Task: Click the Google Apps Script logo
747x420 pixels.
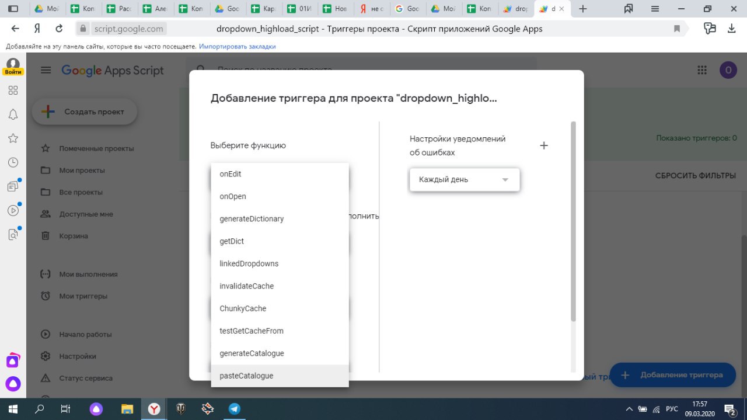Action: click(113, 70)
